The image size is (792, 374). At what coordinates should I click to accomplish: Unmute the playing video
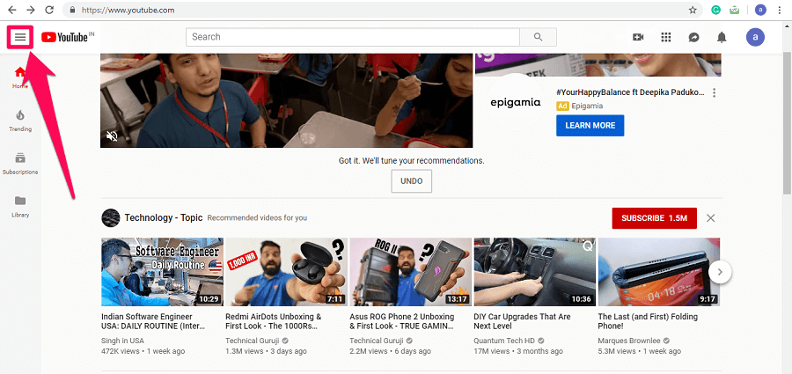pyautogui.click(x=113, y=136)
